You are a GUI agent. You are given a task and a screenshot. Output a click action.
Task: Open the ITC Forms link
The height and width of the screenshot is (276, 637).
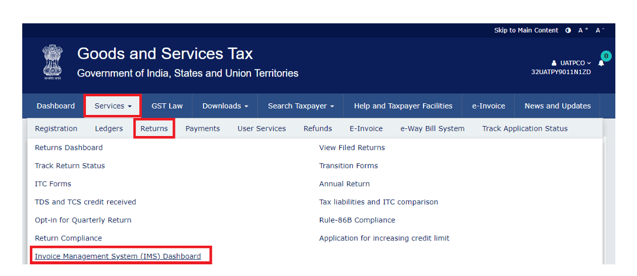[x=53, y=184]
